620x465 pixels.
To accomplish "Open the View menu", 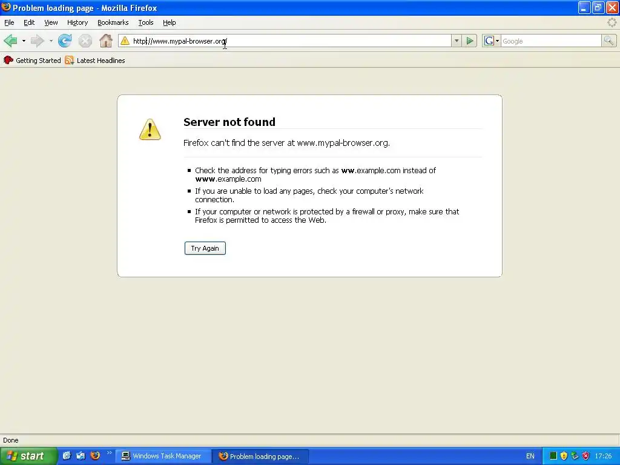I will click(x=51, y=22).
